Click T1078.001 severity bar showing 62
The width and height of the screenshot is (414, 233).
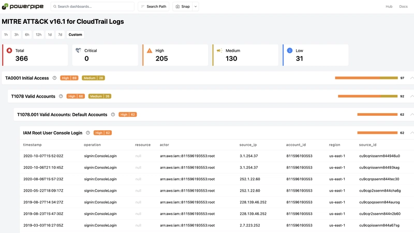point(377,115)
